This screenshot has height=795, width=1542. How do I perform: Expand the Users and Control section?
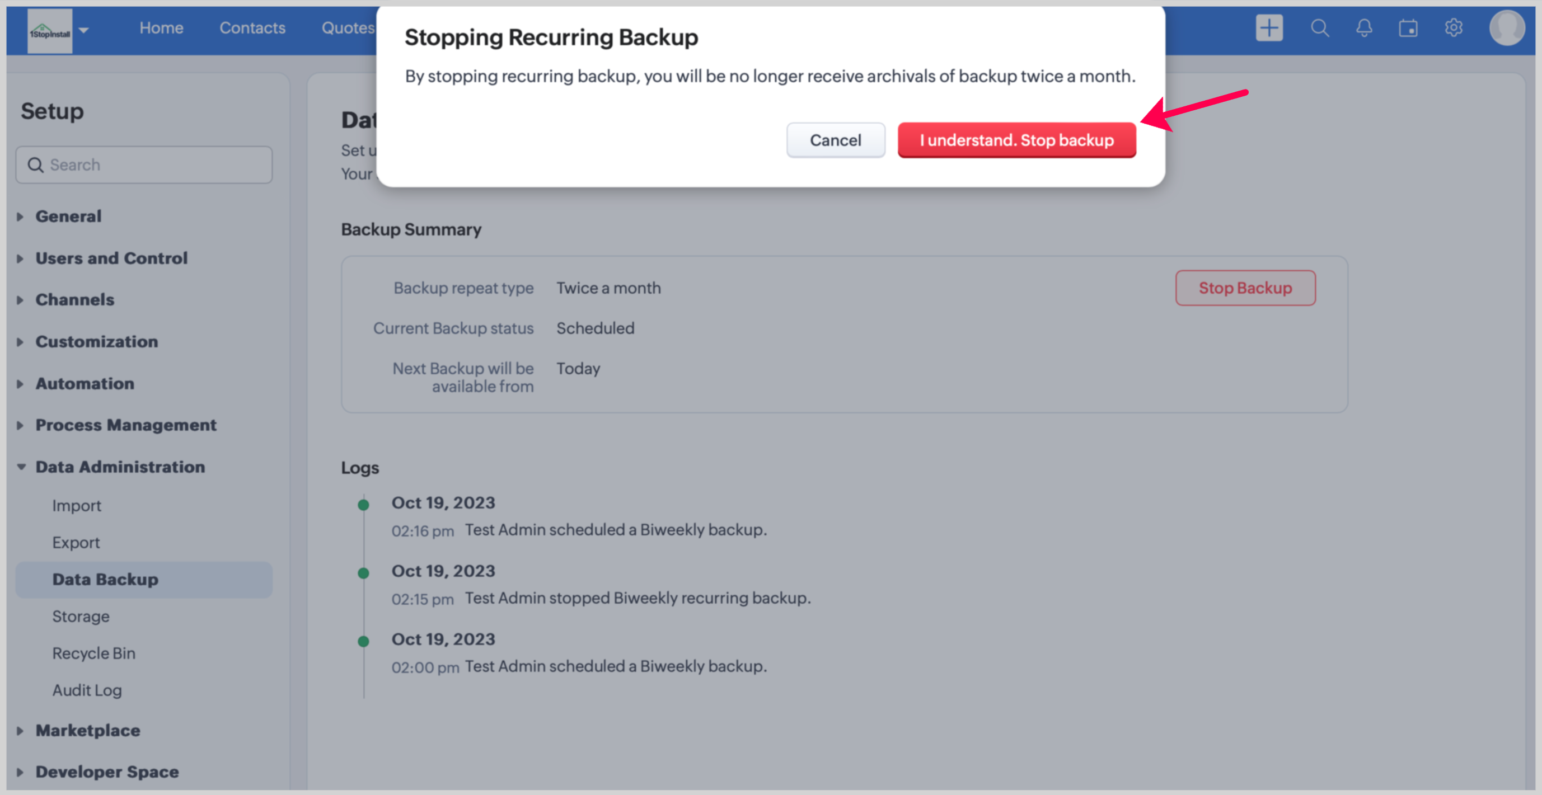(111, 258)
